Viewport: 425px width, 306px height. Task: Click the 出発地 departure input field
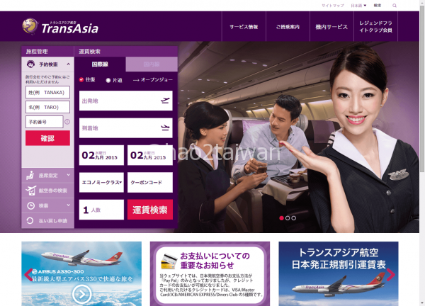pos(125,101)
